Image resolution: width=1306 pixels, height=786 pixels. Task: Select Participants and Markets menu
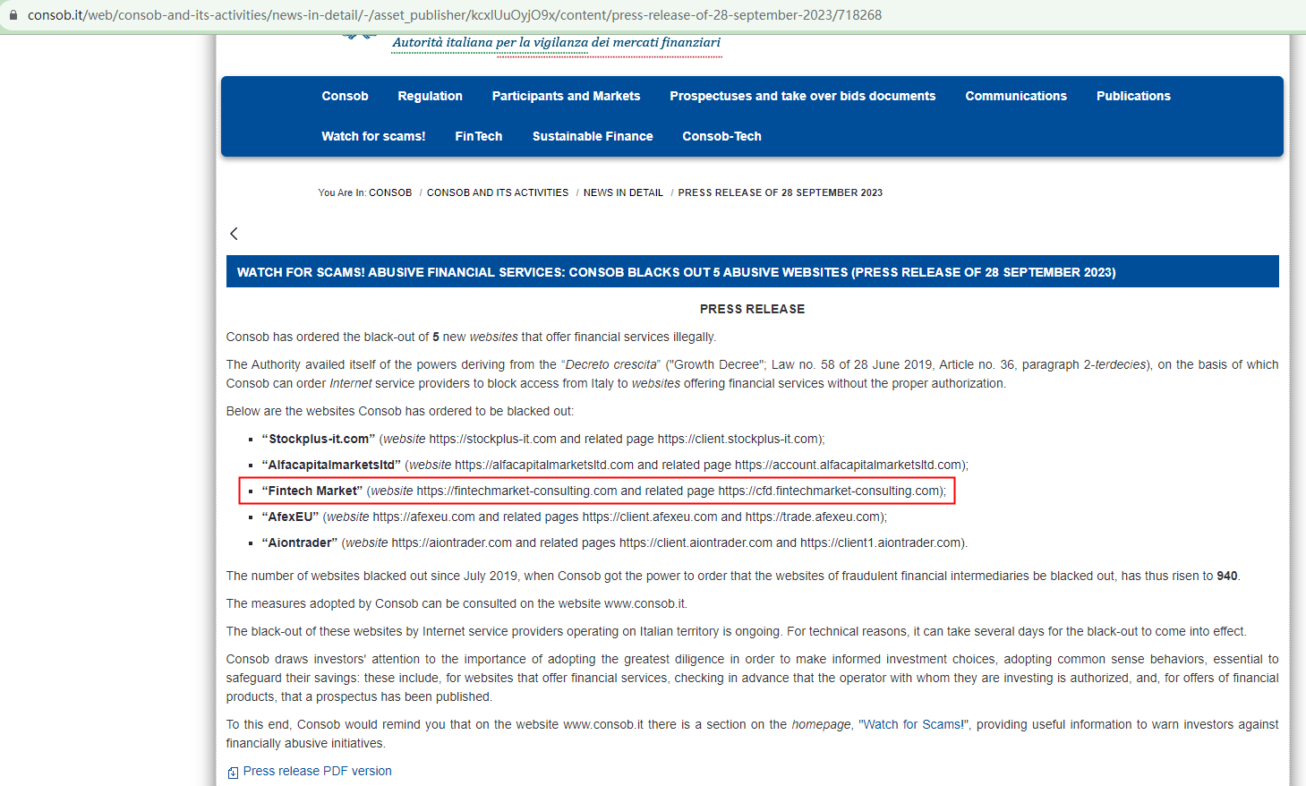click(566, 96)
